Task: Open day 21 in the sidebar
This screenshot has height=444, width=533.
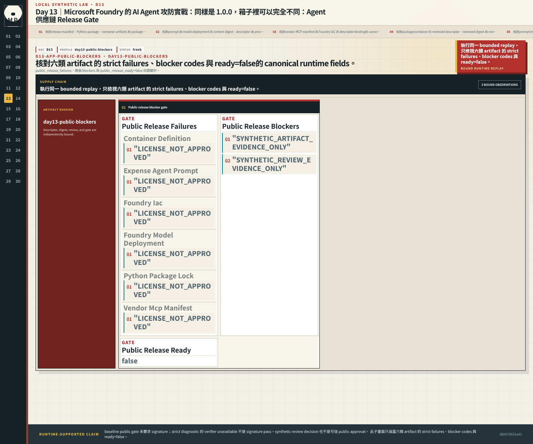Action: (8, 140)
